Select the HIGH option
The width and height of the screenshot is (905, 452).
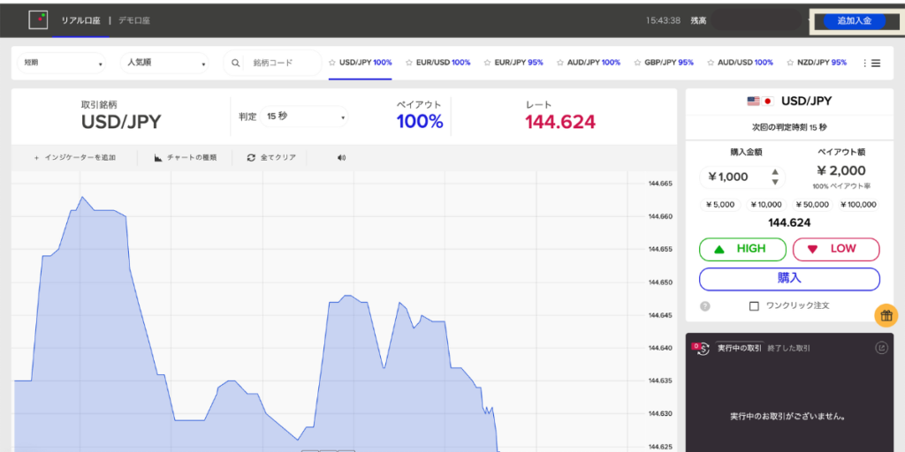pos(742,249)
